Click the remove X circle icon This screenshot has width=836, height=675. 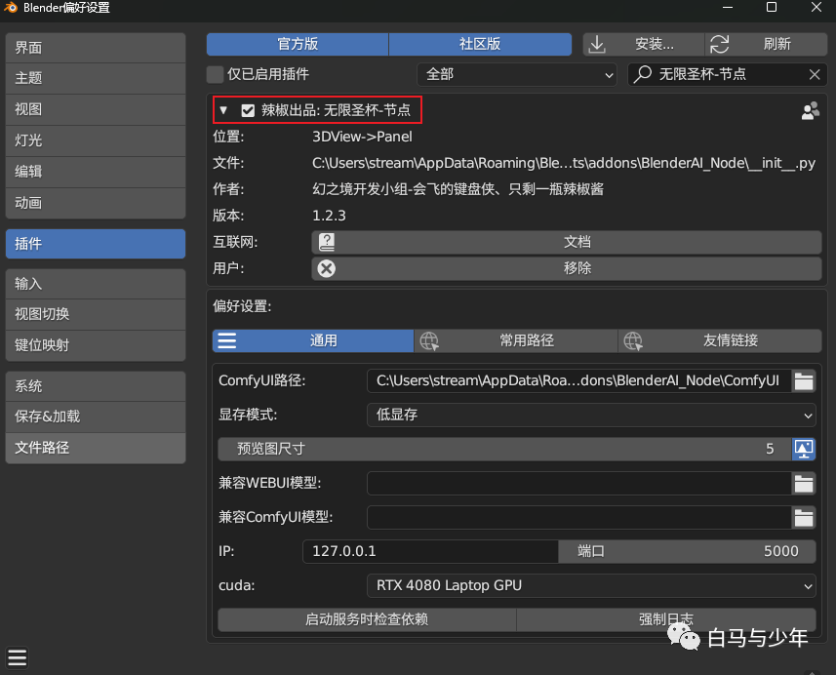pyautogui.click(x=326, y=268)
